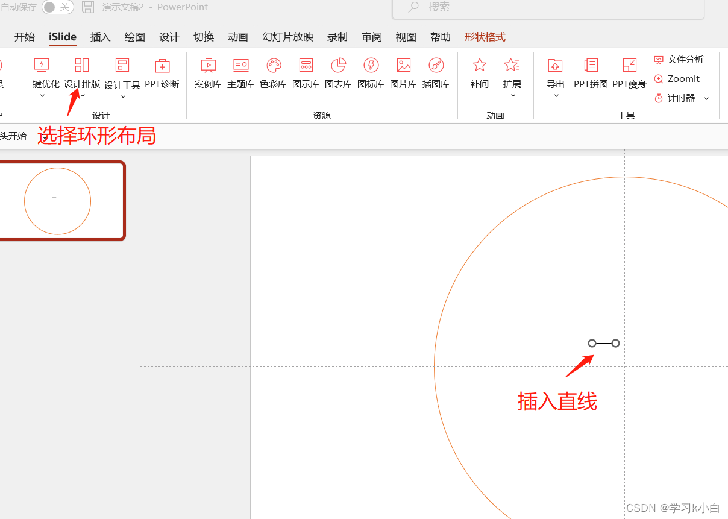Open the 形状格式 shape format tab
The height and width of the screenshot is (519, 728).
(485, 37)
